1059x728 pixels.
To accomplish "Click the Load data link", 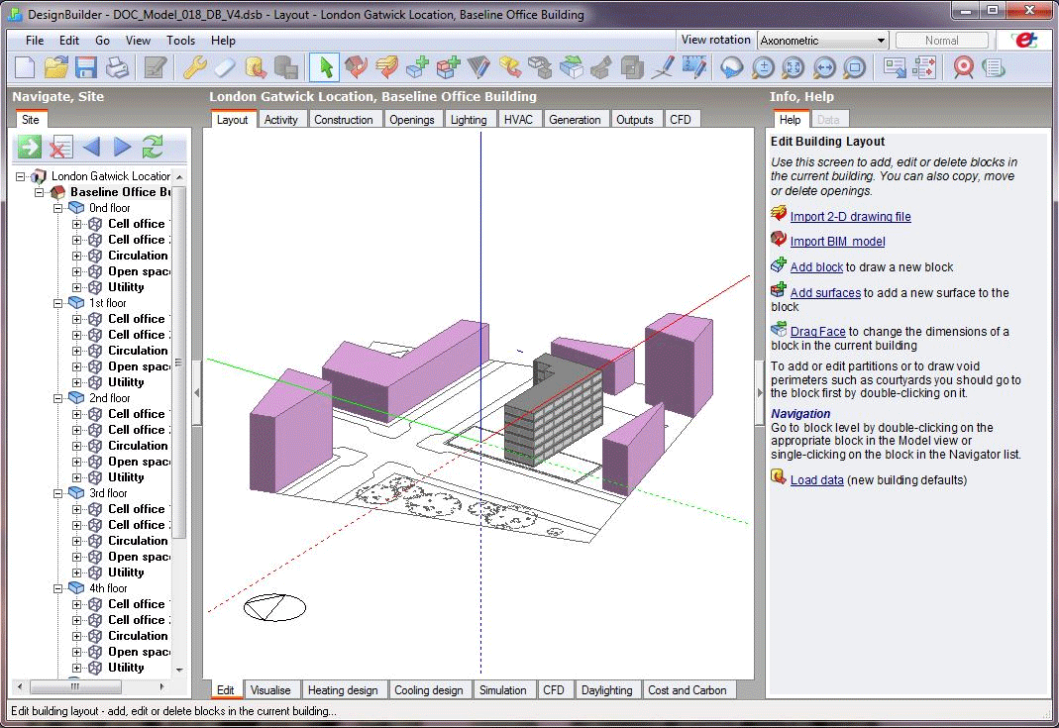I will coord(816,480).
